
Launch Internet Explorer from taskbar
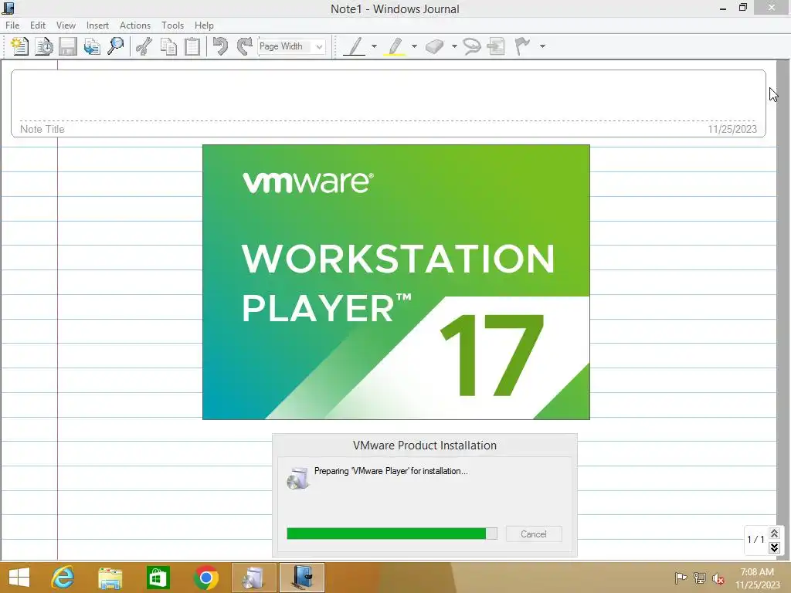tap(63, 578)
